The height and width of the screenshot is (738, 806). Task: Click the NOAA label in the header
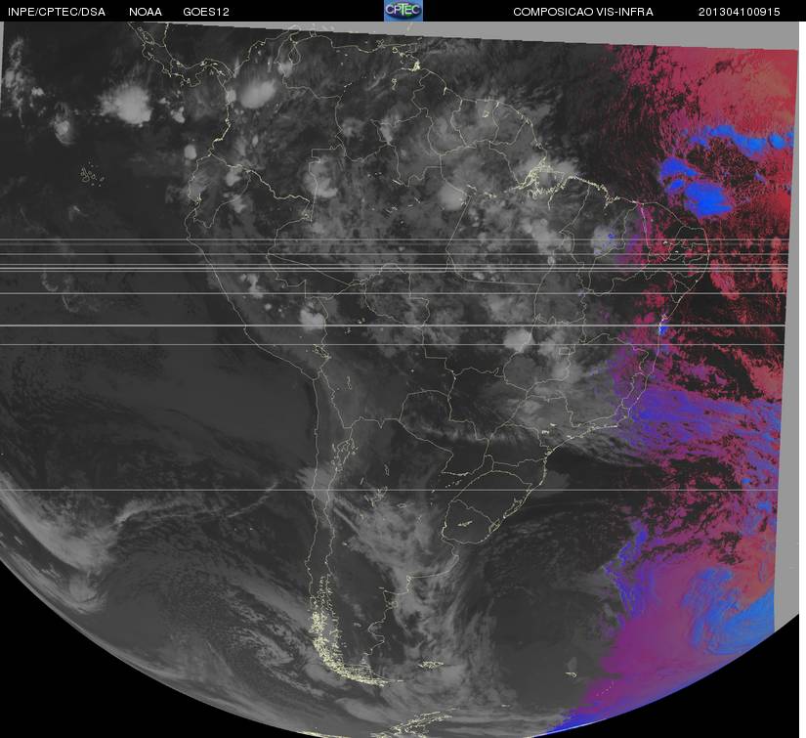coord(146,12)
